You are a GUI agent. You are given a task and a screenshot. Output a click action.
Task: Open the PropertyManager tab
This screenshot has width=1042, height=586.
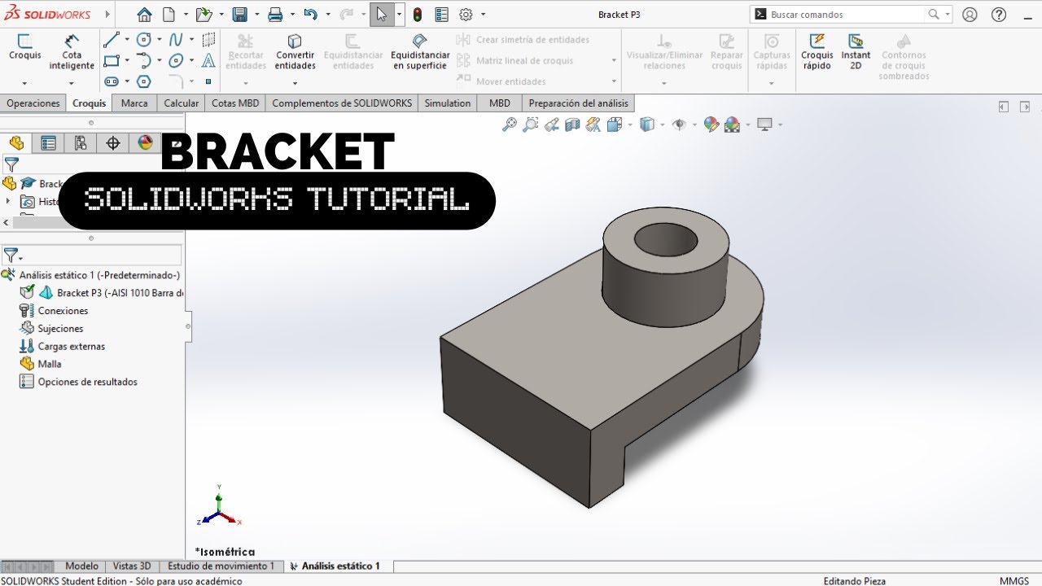click(x=49, y=143)
